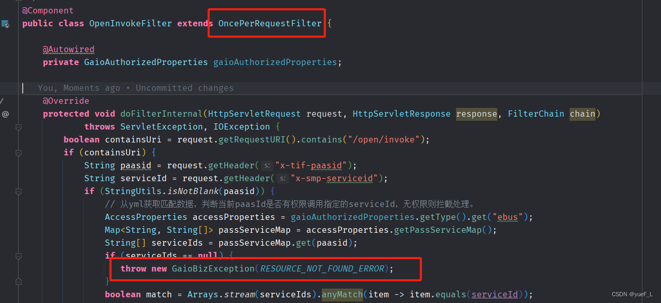Click the RESOURCE_NOT_FOUND_ERROR constant
Image resolution: width=661 pixels, height=303 pixels.
pos(322,268)
